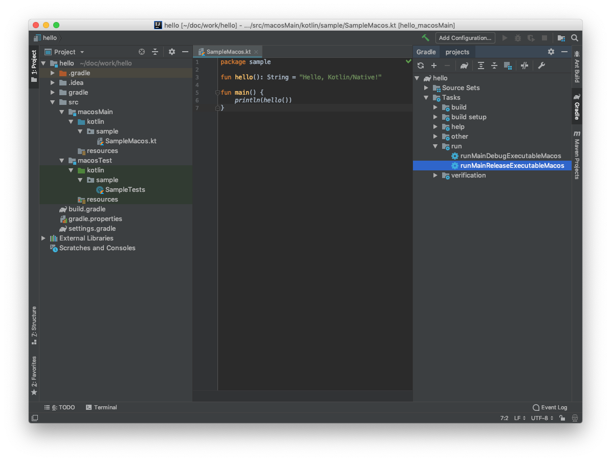Toggle fold marker on fun main line
Image resolution: width=611 pixels, height=461 pixels.
pos(217,93)
